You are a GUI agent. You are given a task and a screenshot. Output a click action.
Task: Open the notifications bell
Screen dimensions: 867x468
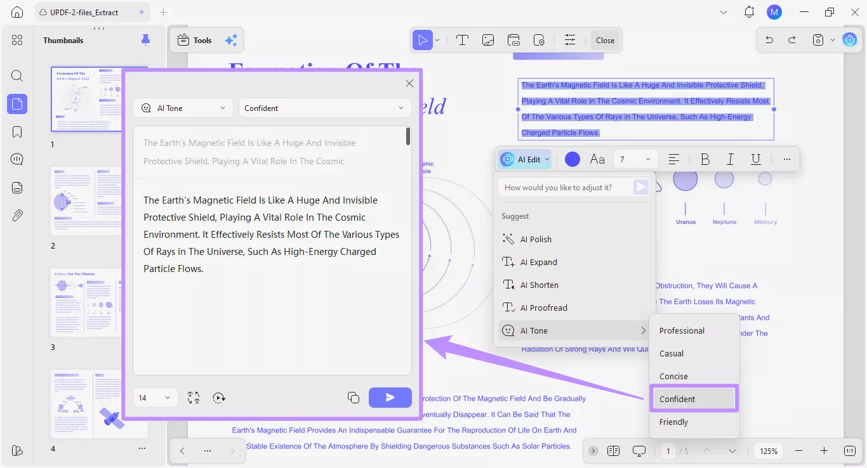tap(750, 12)
